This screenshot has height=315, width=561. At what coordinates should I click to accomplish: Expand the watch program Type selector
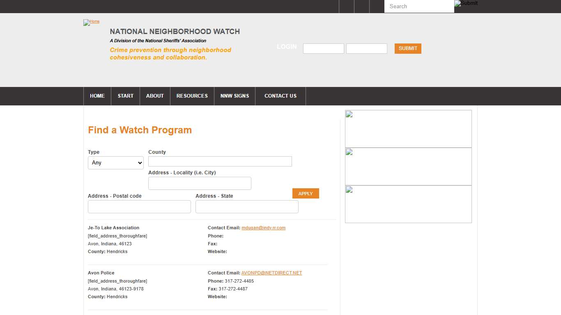[115, 163]
